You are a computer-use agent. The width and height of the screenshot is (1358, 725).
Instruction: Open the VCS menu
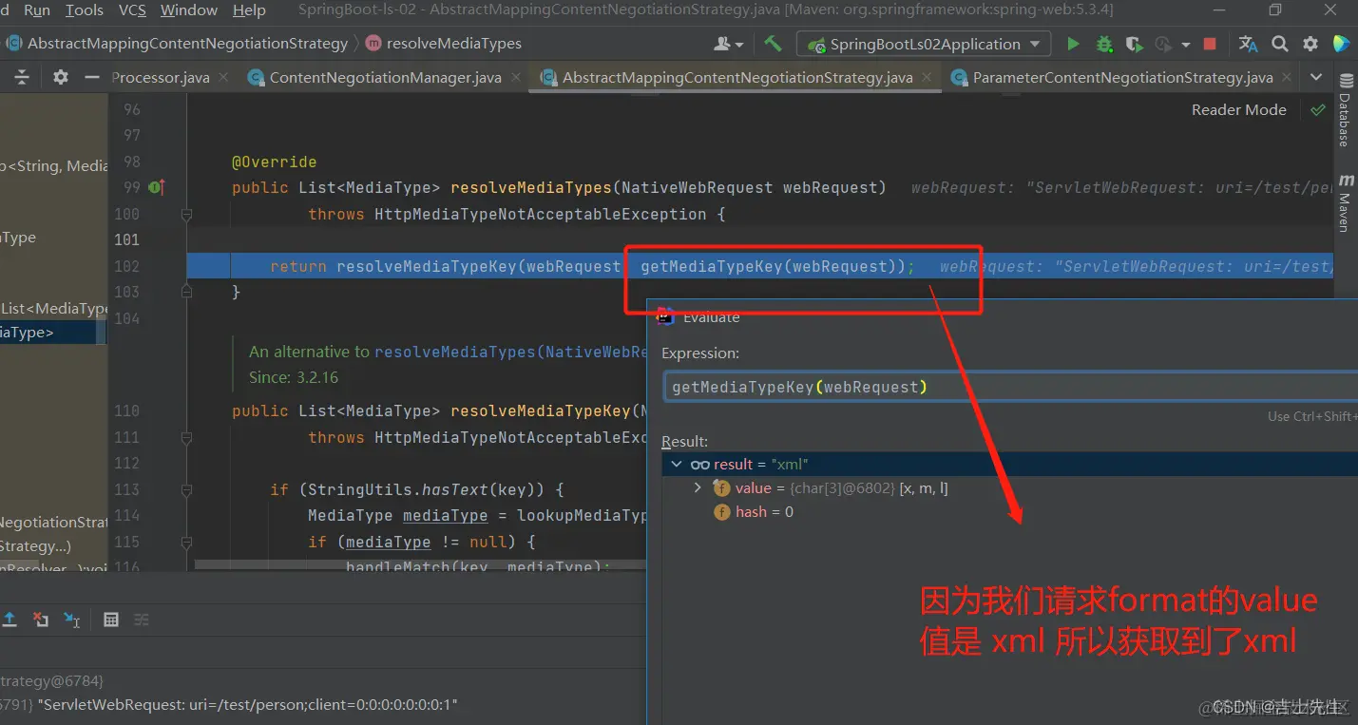point(132,10)
